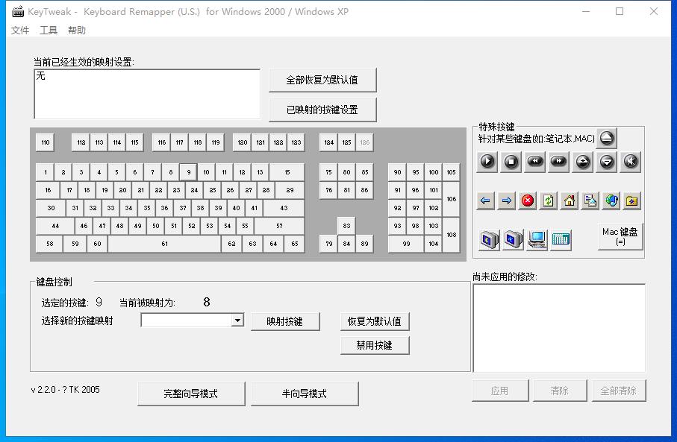The image size is (677, 442).
Task: Click the Mac 键盘 (=) button
Action: [620, 236]
